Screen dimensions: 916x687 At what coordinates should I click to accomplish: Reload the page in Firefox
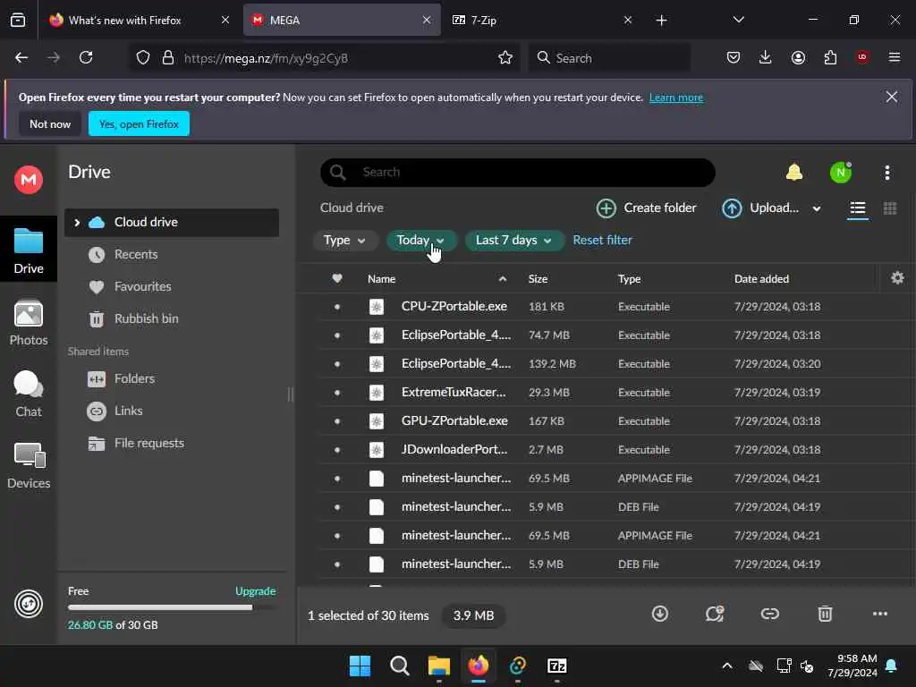86,57
